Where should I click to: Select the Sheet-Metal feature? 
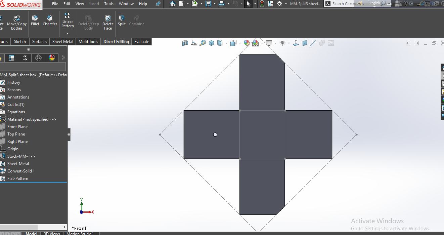[18, 164]
